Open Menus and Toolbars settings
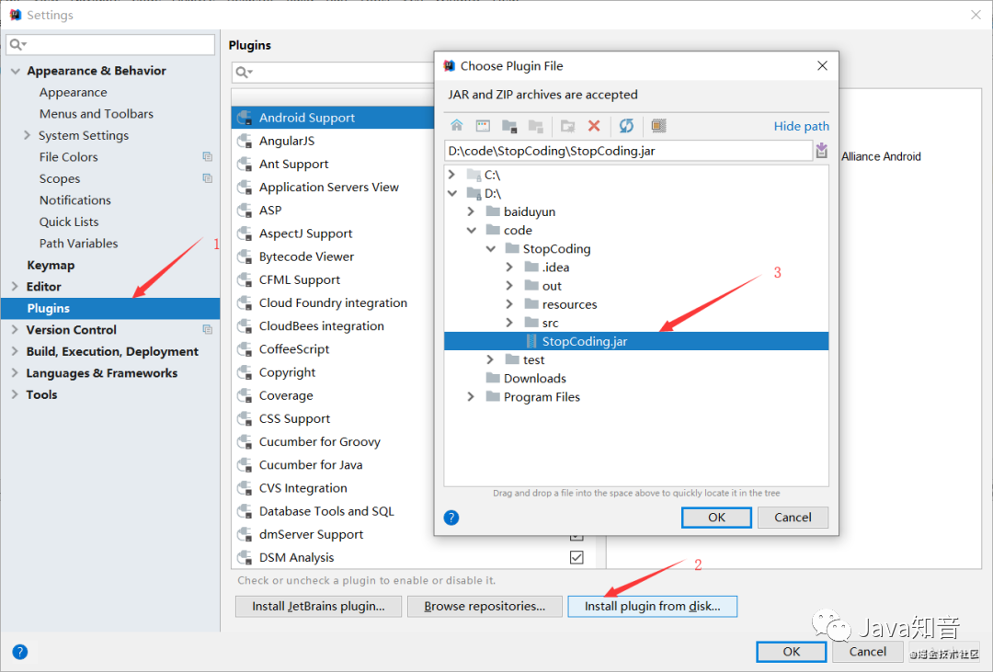This screenshot has height=672, width=993. click(97, 114)
